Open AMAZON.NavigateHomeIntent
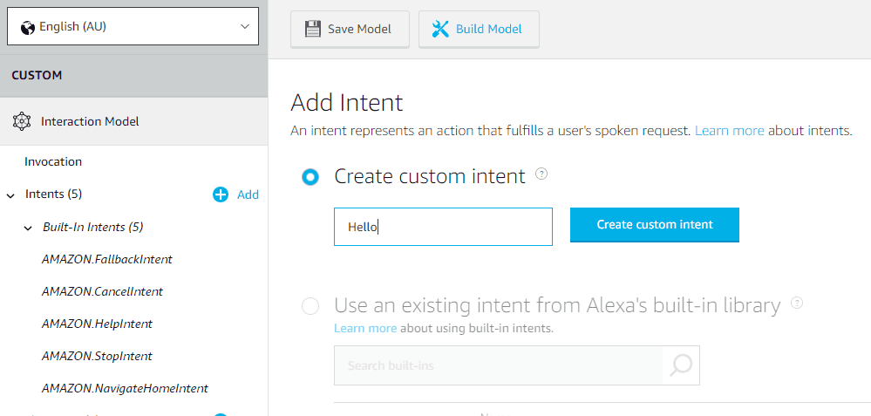Viewport: 871px width, 416px height. coord(125,388)
